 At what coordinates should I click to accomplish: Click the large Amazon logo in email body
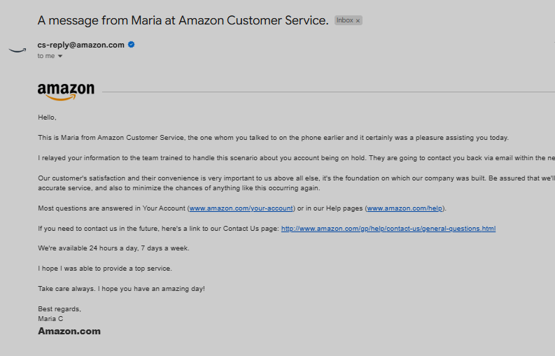click(66, 92)
